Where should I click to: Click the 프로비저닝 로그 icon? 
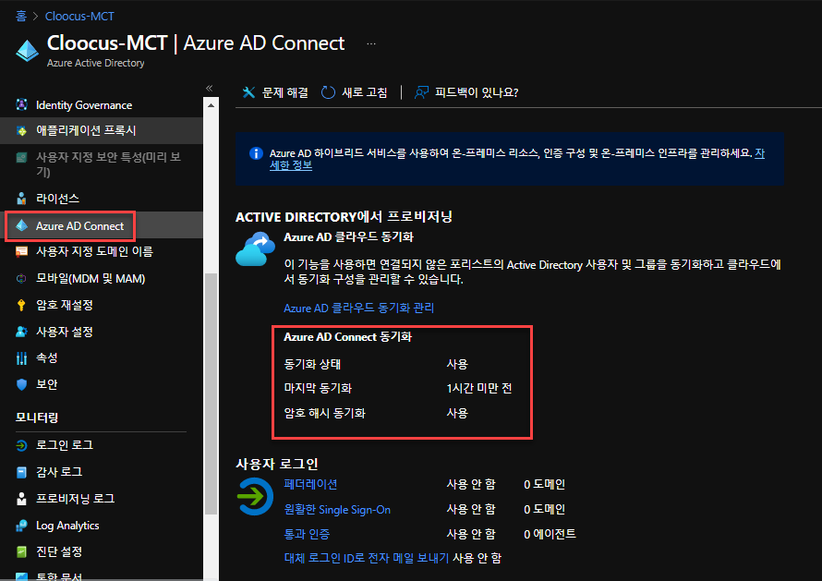pyautogui.click(x=21, y=499)
